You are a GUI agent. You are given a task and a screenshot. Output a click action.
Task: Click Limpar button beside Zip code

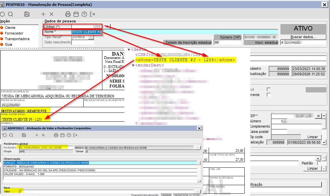313,137
